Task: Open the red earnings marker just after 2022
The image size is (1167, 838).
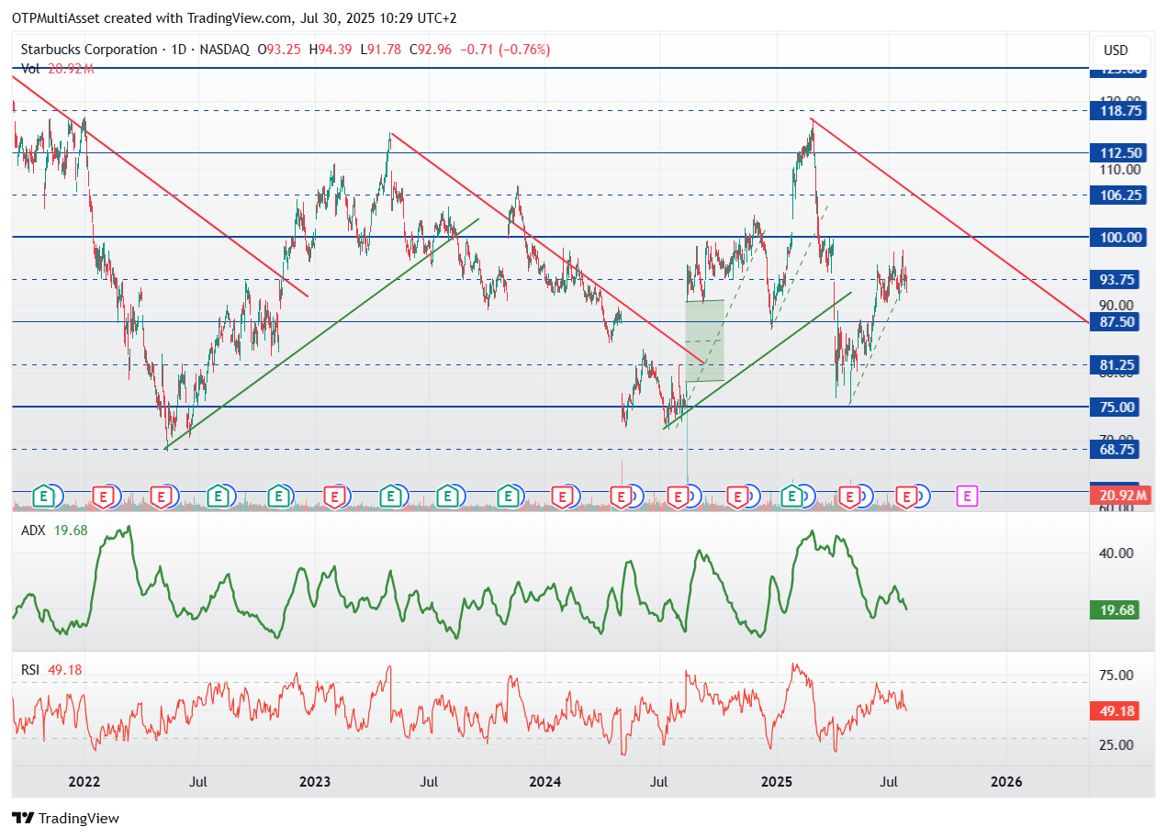Action: tap(105, 497)
